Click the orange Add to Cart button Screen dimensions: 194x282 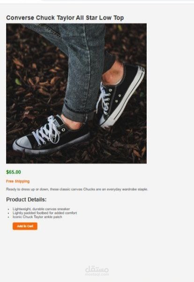point(25,226)
